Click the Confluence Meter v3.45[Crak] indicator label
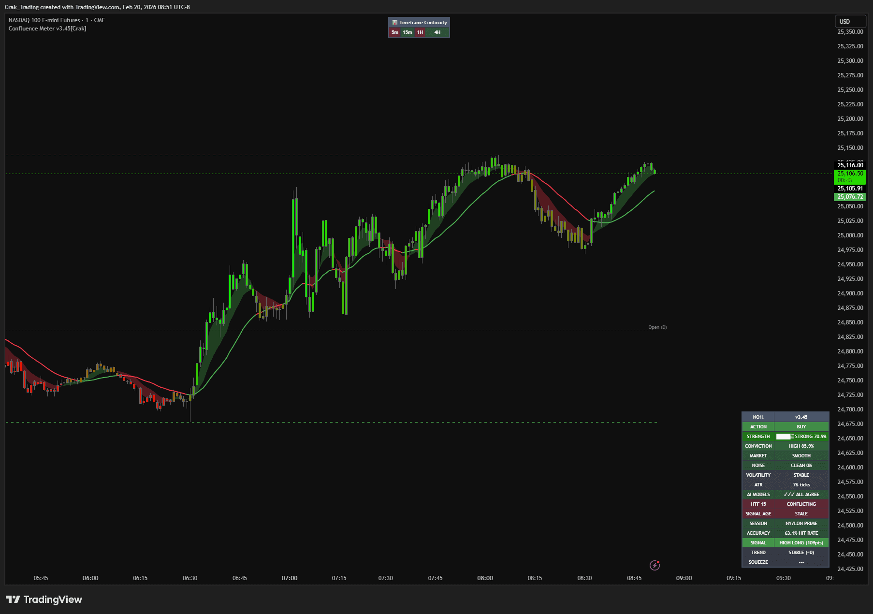 [47, 29]
